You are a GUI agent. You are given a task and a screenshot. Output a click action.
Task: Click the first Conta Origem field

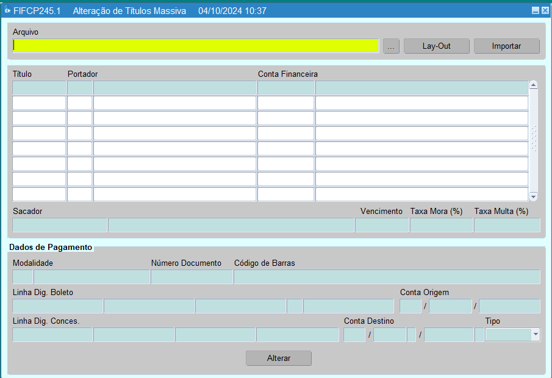tap(410, 306)
